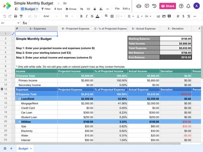203x152 pixels.
Task: Click the print icon in toolbar
Action: pyautogui.click(x=16, y=16)
